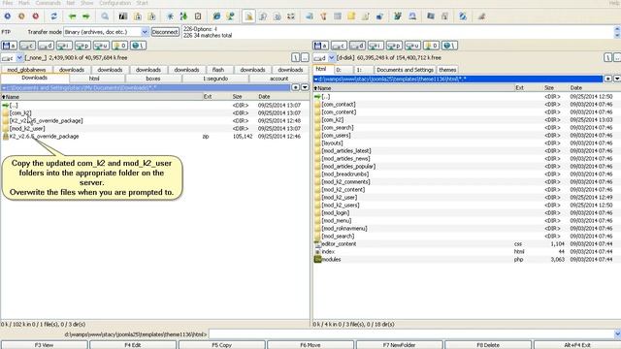Select network drive u in the right panel
Image resolution: width=621 pixels, height=349 pixels.
[412, 46]
